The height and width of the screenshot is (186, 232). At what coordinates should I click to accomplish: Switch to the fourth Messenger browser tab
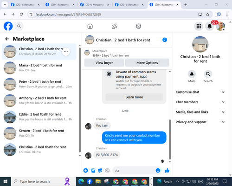pyautogui.click(x=129, y=5)
